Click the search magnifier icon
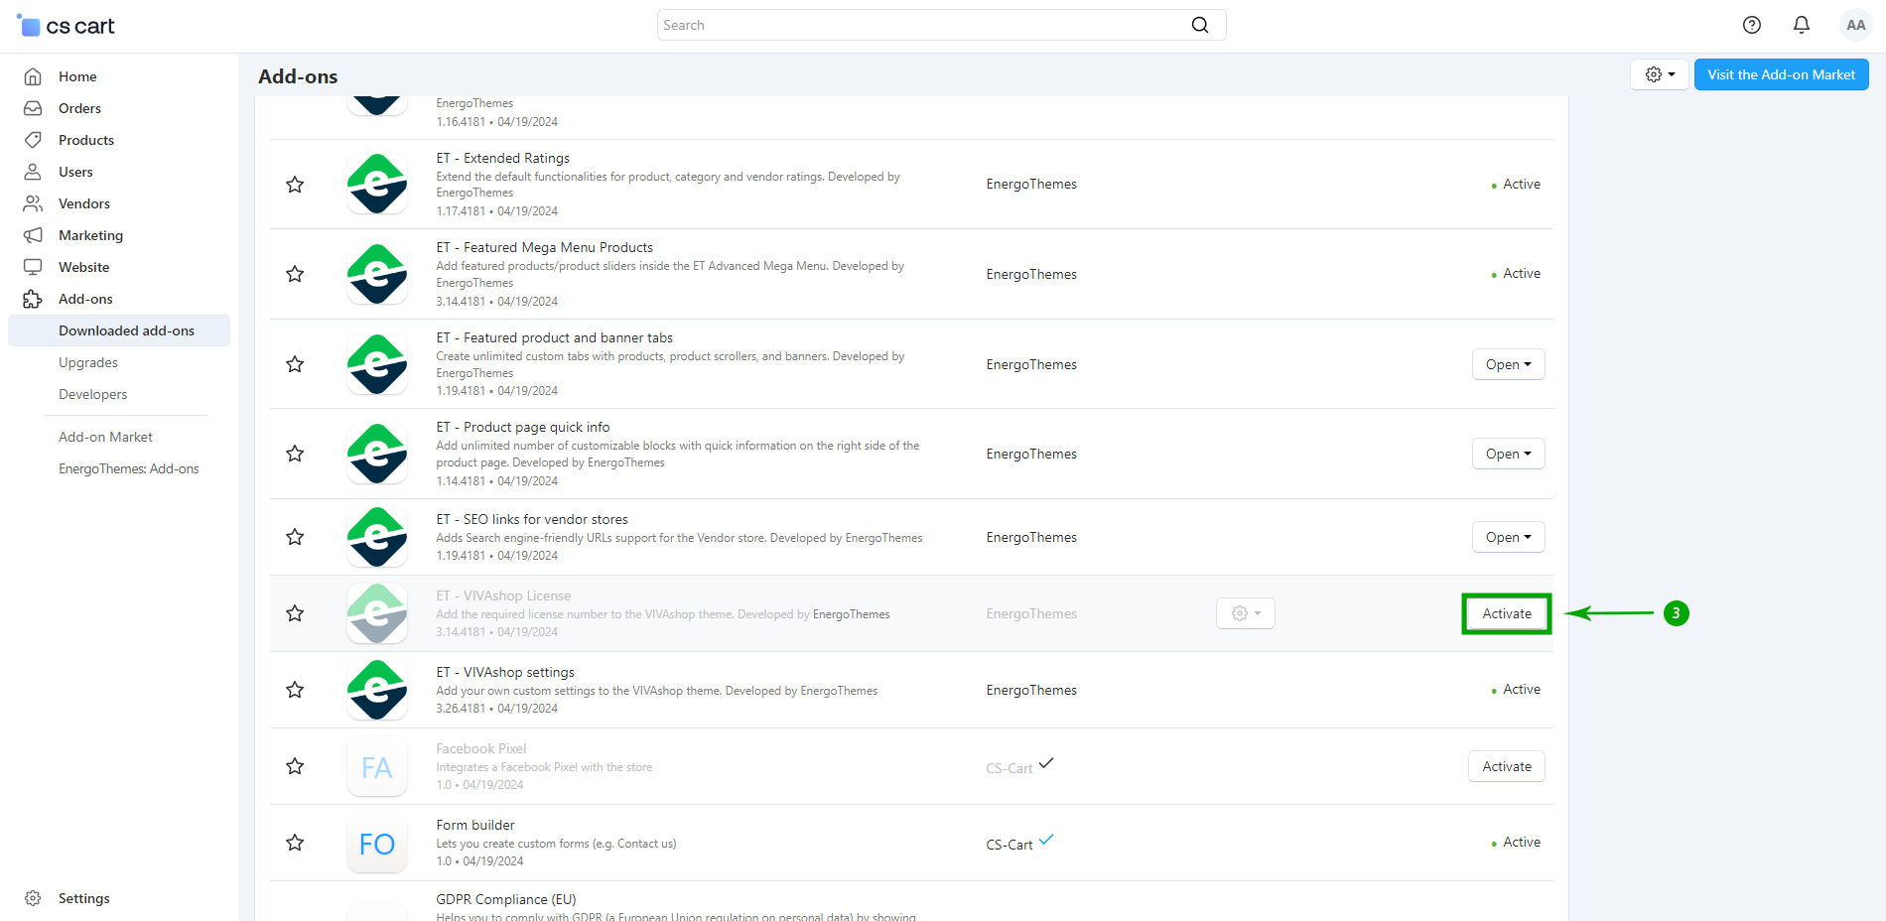 [1200, 25]
